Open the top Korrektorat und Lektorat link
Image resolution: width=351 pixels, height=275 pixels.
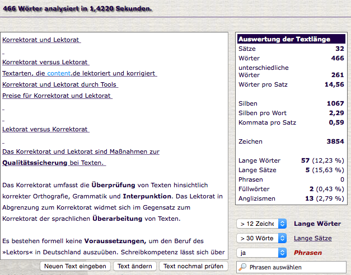click(41, 40)
